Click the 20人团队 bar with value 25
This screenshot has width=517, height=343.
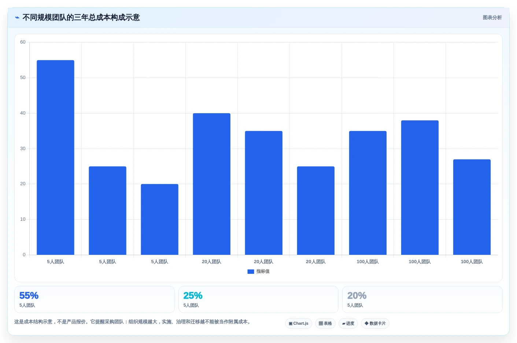point(315,210)
